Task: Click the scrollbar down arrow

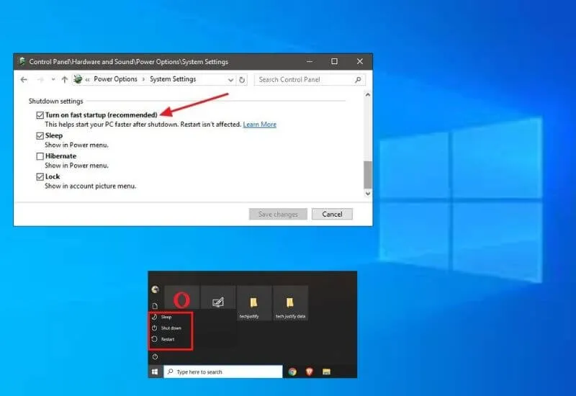Action: [368, 193]
